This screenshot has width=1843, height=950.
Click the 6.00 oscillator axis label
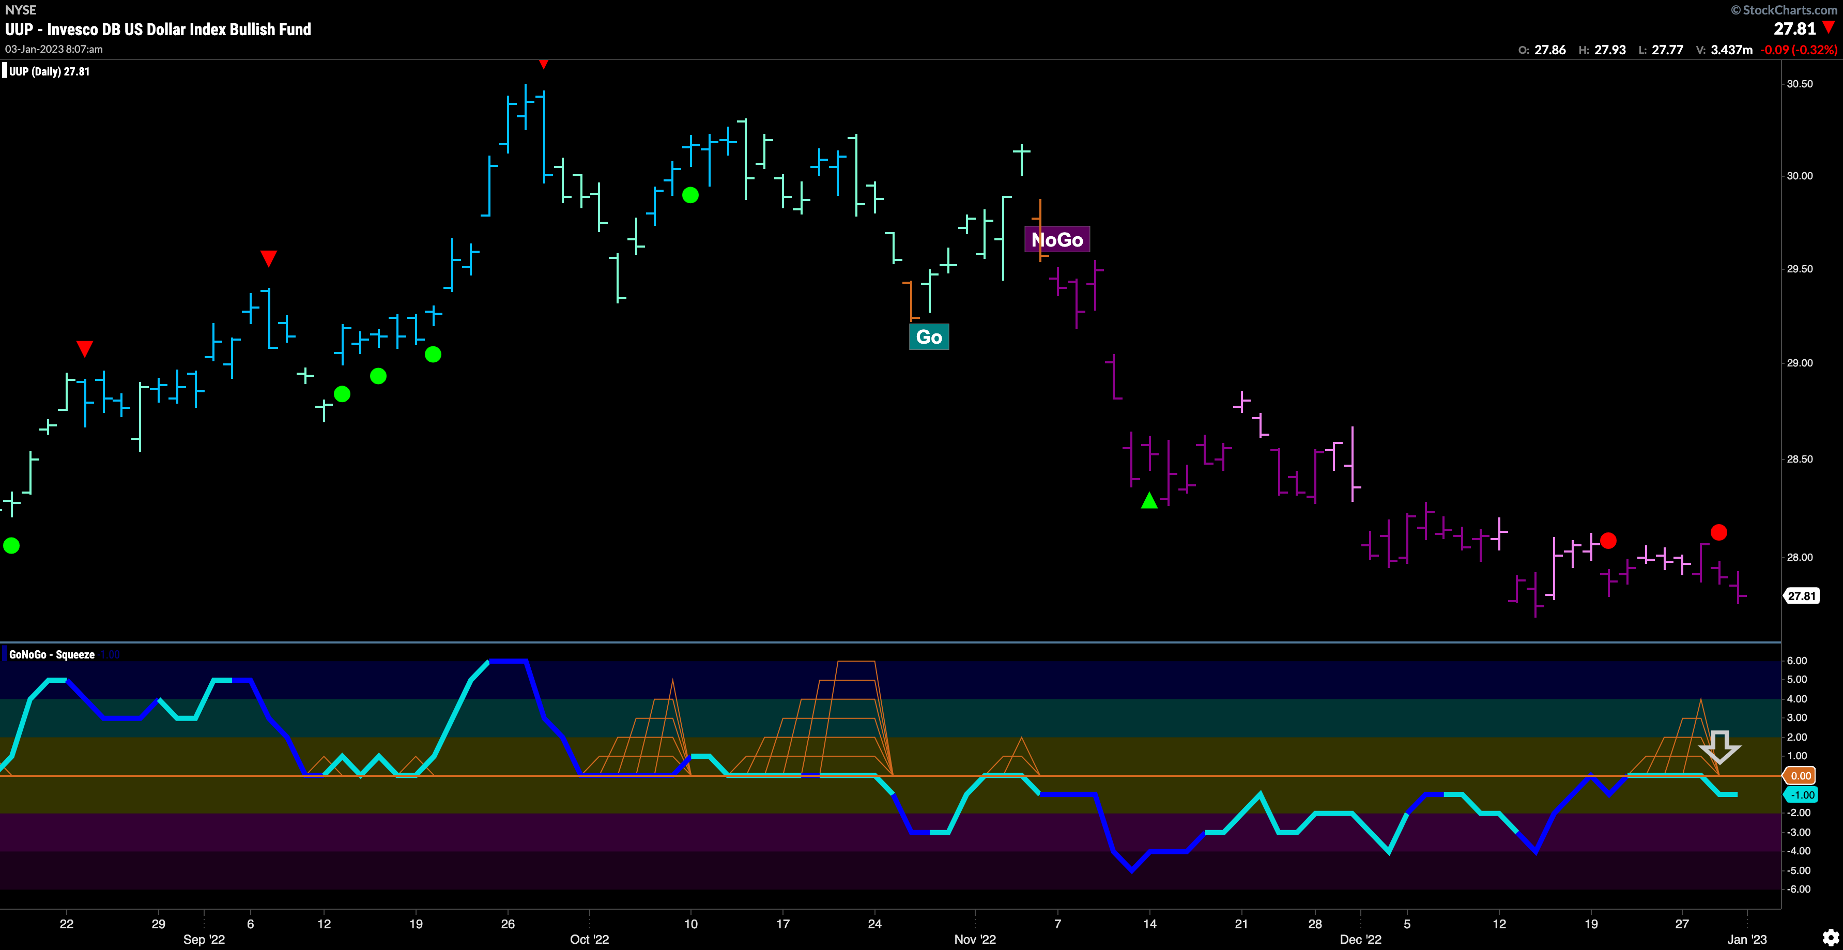pyautogui.click(x=1797, y=660)
